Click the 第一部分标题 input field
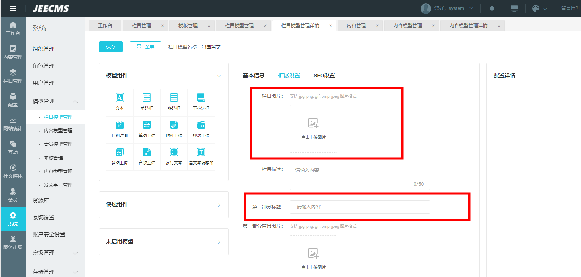 click(360, 207)
